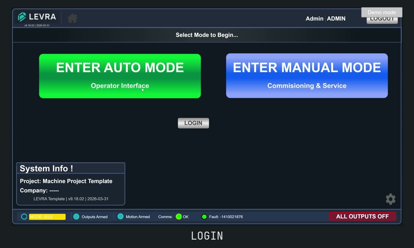Toggle the Motion Armed indicator
This screenshot has height=248, width=414.
pyautogui.click(x=120, y=216)
